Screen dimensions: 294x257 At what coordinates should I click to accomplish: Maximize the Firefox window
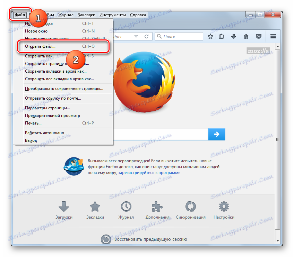pos(260,15)
